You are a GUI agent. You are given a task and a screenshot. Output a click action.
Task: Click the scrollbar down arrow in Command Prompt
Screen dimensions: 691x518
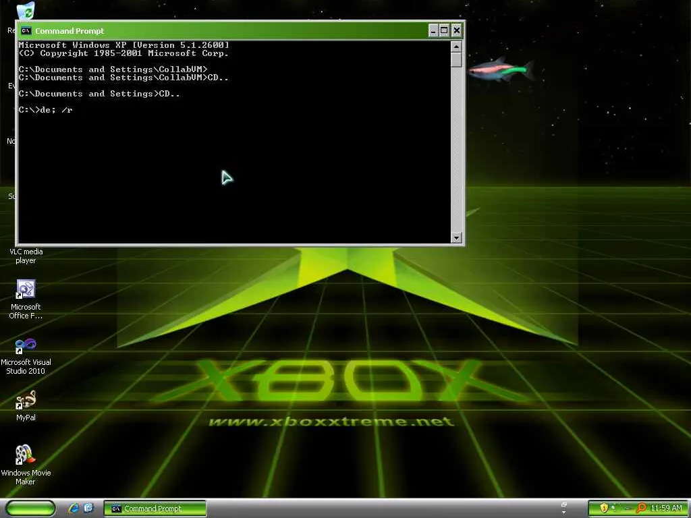point(456,238)
